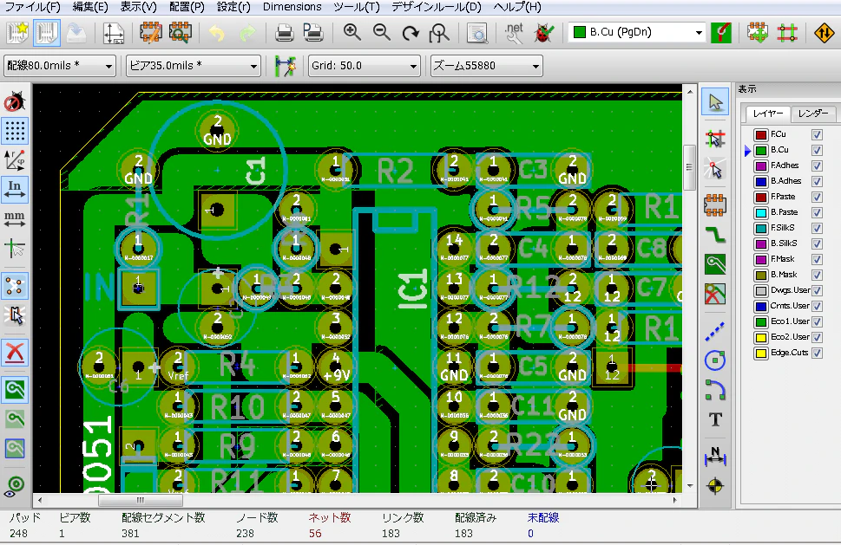
Task: Select the highlight net tool
Action: 715,139
